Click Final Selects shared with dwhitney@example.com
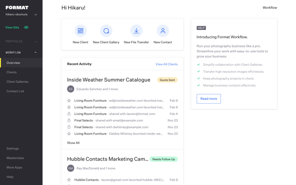296x185 pixels. click(x=111, y=127)
